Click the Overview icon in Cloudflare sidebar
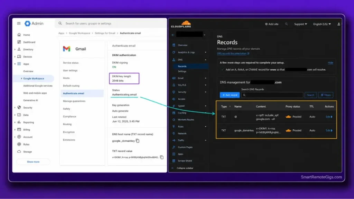This screenshot has height=199, width=354. point(174,45)
